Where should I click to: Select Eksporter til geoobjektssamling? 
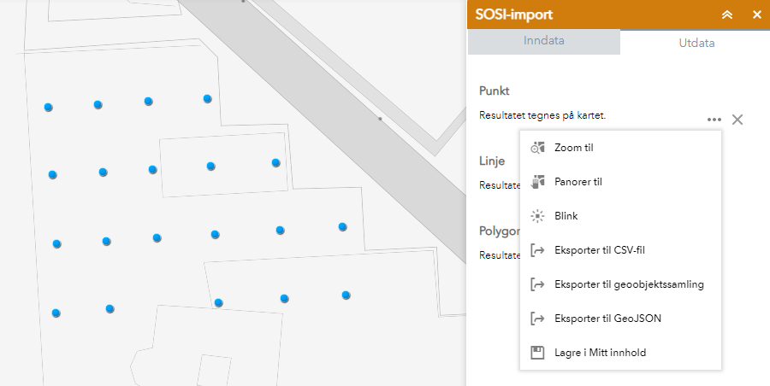(620, 284)
